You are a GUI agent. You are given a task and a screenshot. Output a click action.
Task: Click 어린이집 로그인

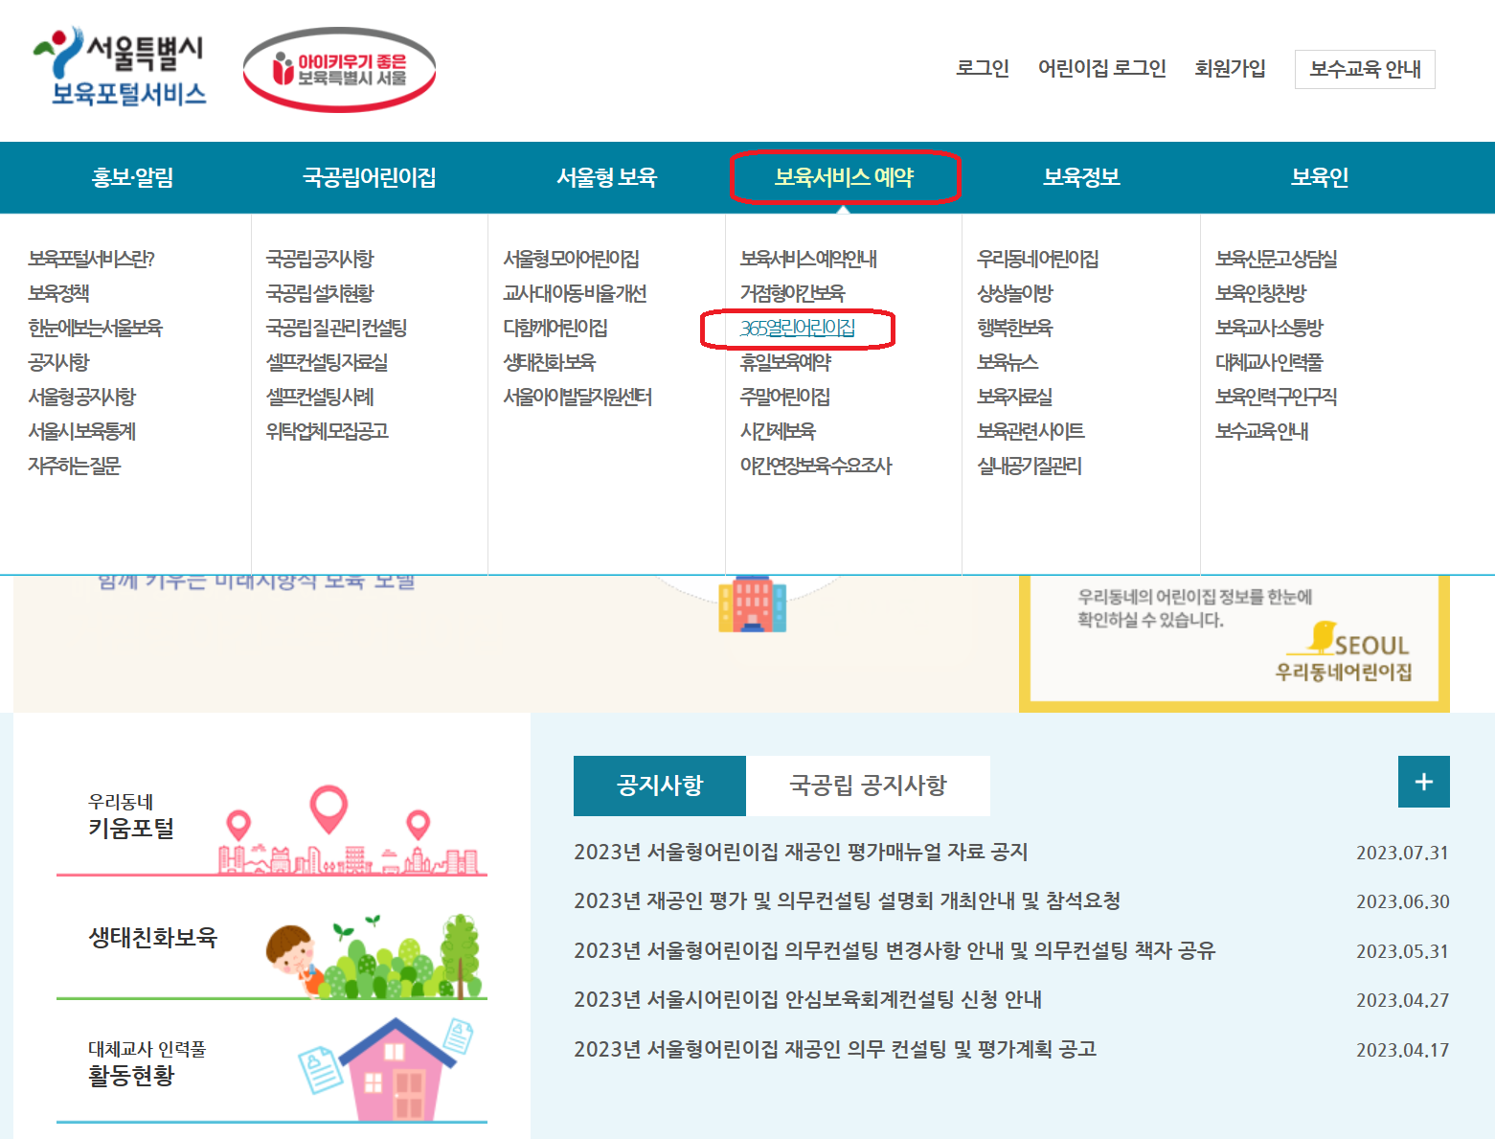pyautogui.click(x=1103, y=67)
